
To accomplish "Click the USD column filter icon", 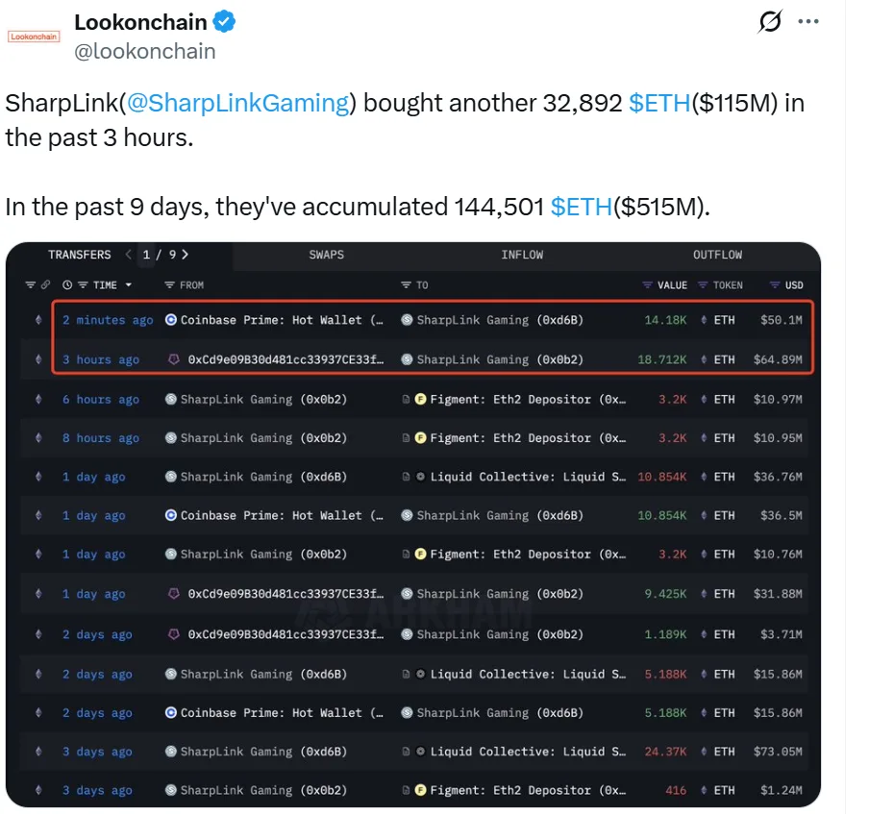I will (775, 285).
